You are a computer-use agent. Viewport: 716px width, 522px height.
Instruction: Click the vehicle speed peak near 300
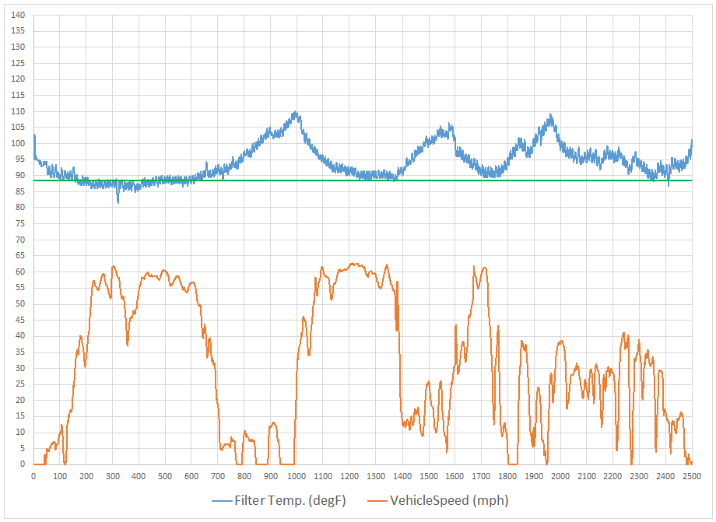pos(113,267)
